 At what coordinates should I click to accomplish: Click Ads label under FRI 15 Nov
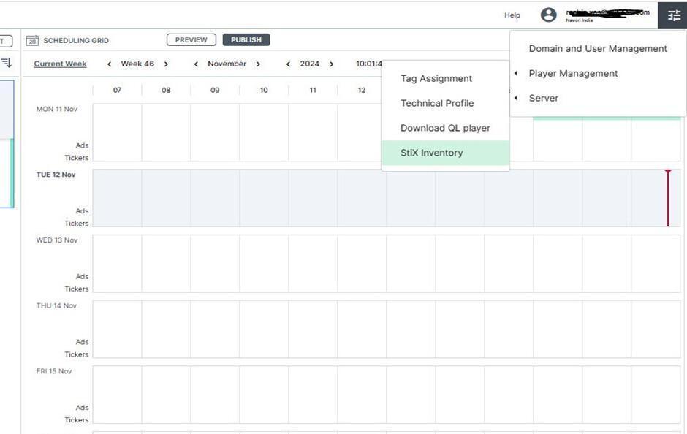(x=82, y=408)
